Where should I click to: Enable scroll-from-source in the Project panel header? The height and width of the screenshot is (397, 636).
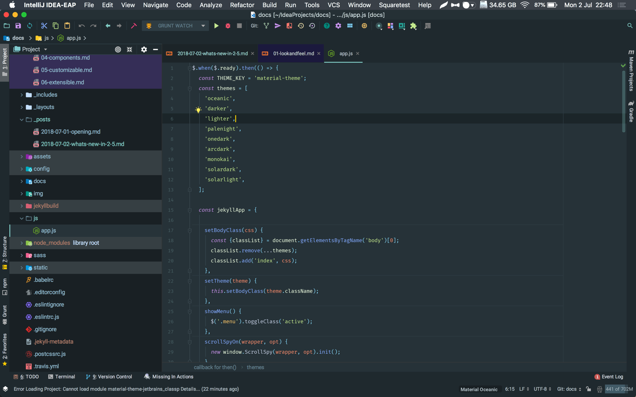[117, 49]
